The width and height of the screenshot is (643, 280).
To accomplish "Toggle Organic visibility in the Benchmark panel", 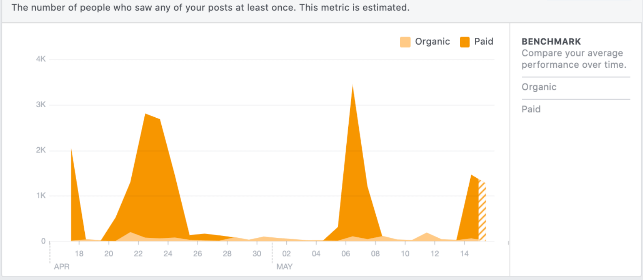I will coord(538,87).
